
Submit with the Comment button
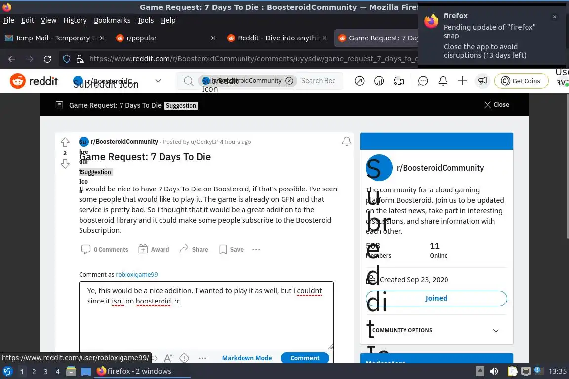pyautogui.click(x=305, y=358)
